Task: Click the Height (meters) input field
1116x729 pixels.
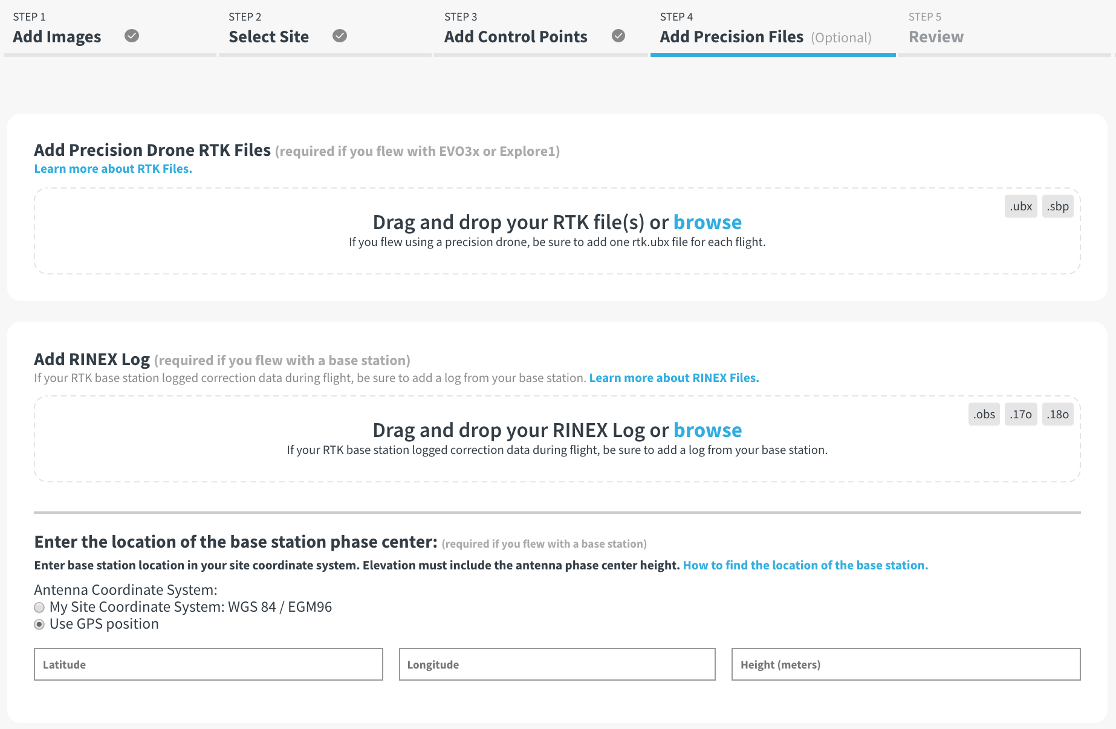Action: coord(906,664)
